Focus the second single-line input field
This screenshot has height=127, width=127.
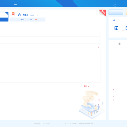(50, 41)
